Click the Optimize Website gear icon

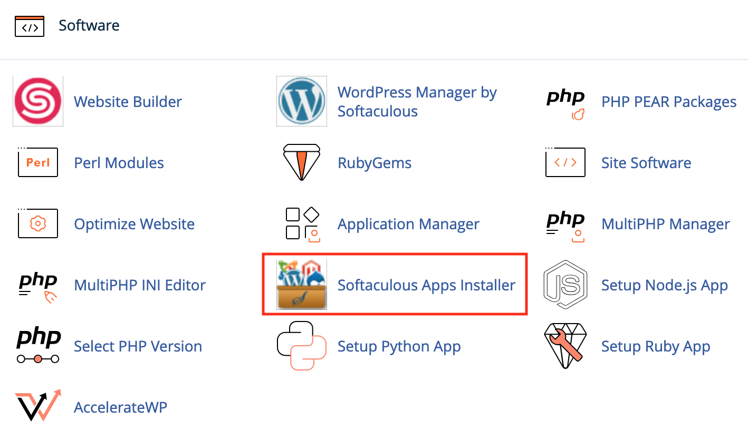pos(38,224)
